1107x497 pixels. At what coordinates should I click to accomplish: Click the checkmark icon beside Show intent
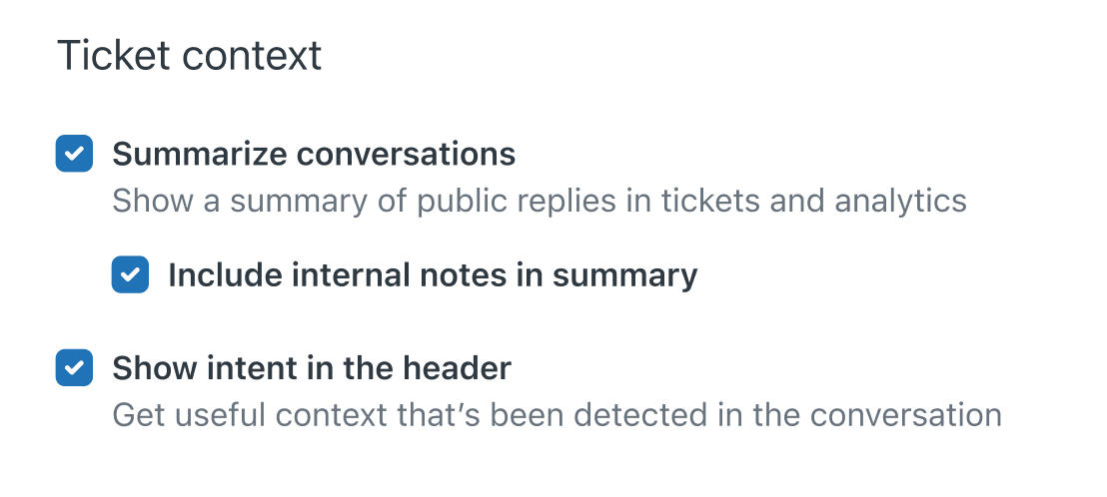74,368
